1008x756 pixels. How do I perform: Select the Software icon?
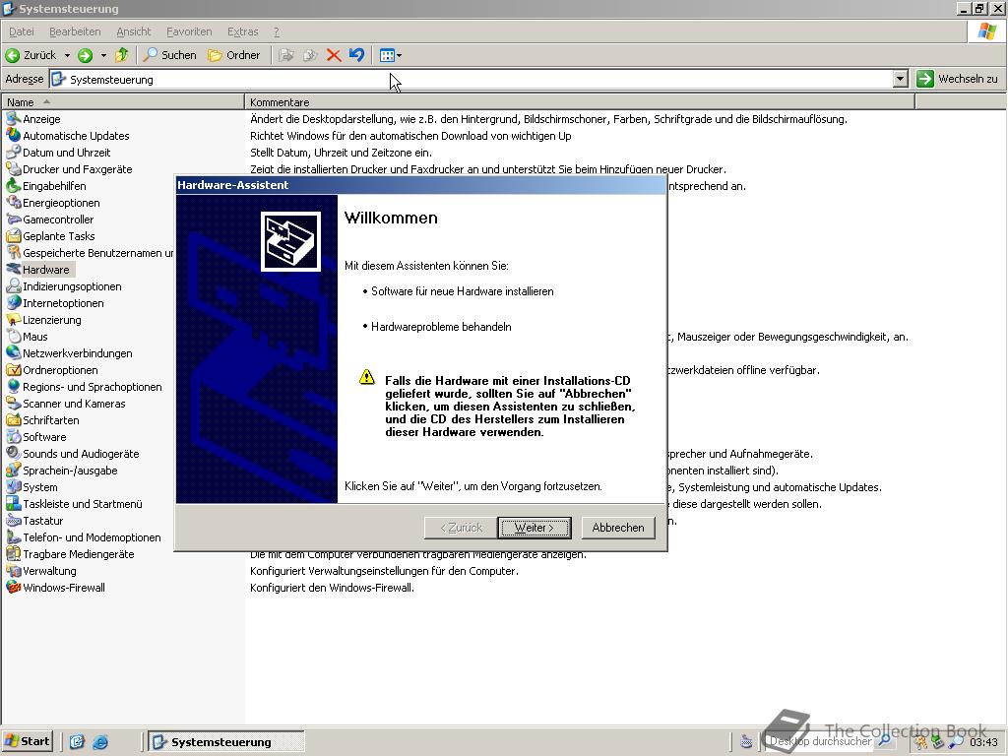click(13, 436)
